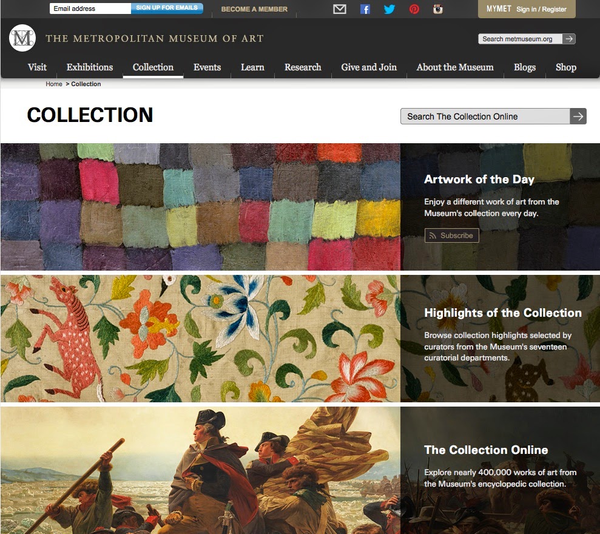Open the Learn menu
The height and width of the screenshot is (534, 600).
pyautogui.click(x=252, y=67)
